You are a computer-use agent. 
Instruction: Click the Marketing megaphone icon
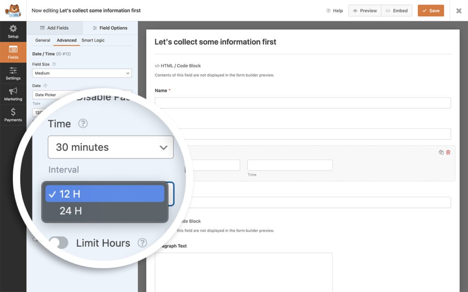[13, 93]
